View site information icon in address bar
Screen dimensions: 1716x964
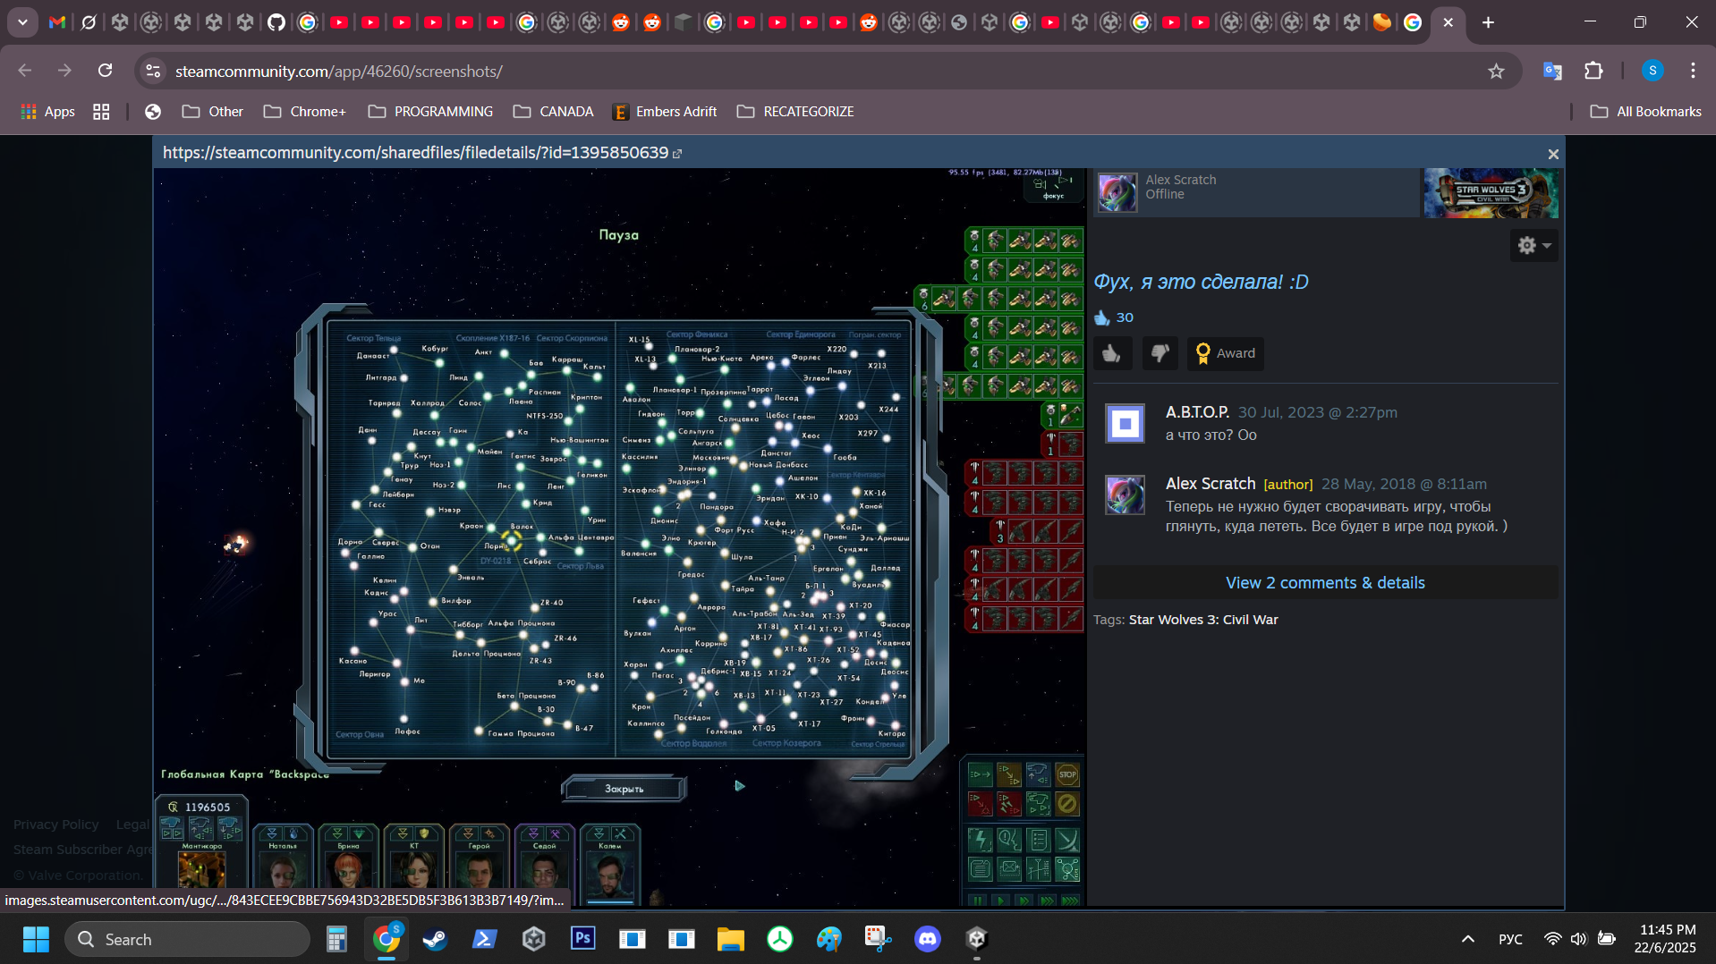pos(153,71)
